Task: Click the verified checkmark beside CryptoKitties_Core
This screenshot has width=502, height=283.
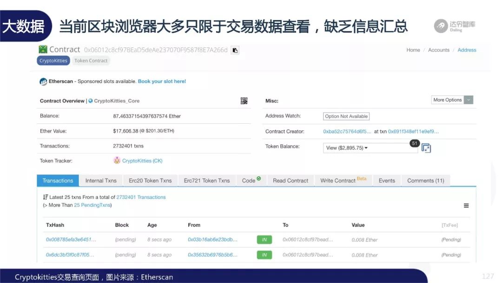Action: click(91, 101)
